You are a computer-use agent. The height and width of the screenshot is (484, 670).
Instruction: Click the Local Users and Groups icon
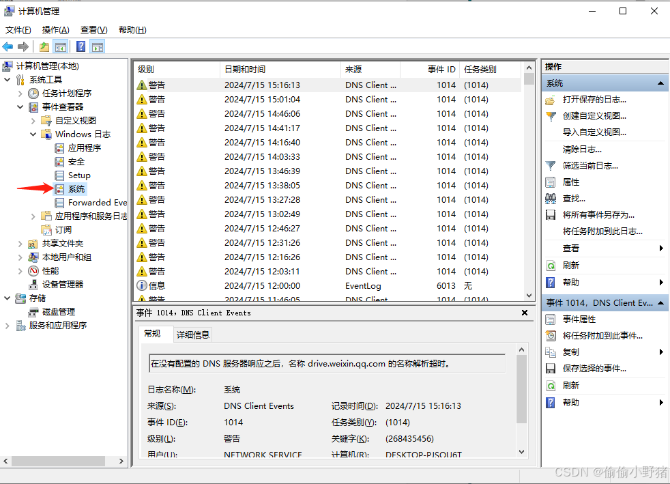[33, 257]
